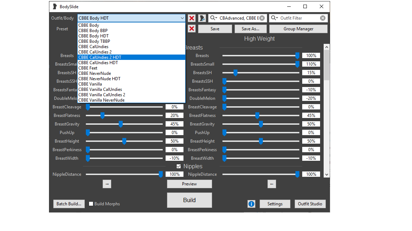412x231 pixels.
Task: Open the Batch Build... dialog
Action: [69, 204]
